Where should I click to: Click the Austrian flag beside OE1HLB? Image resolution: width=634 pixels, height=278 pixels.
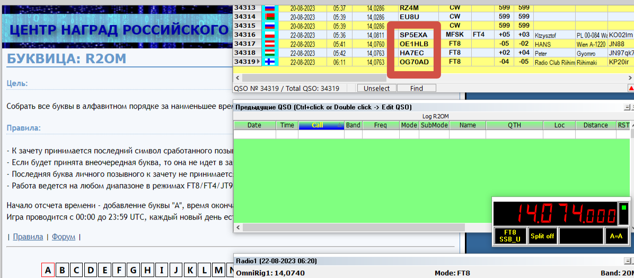pyautogui.click(x=270, y=44)
